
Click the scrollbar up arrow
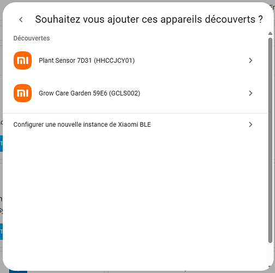[x=270, y=33]
